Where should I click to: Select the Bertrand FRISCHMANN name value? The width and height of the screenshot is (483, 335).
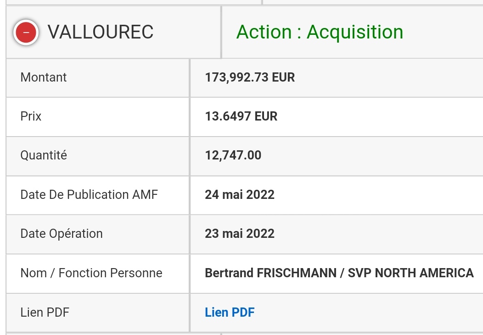[x=271, y=273]
